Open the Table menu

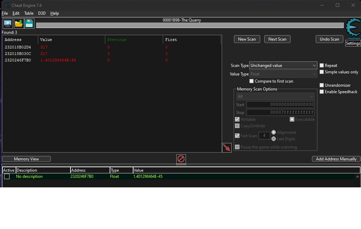coord(29,13)
